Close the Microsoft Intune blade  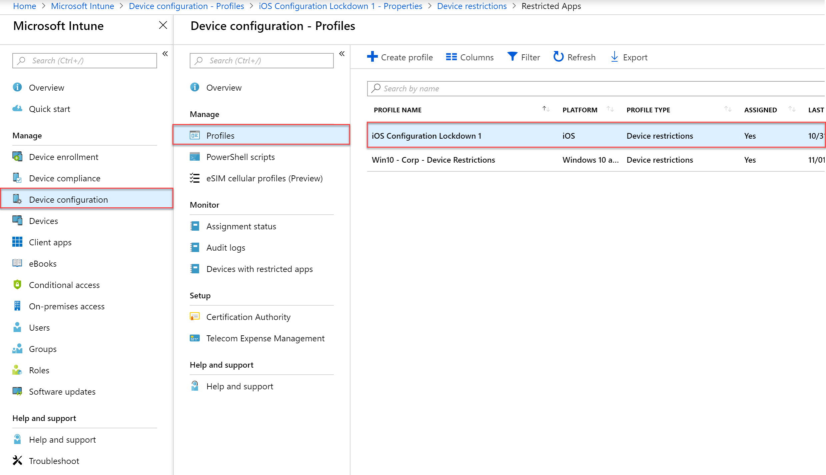tap(163, 25)
